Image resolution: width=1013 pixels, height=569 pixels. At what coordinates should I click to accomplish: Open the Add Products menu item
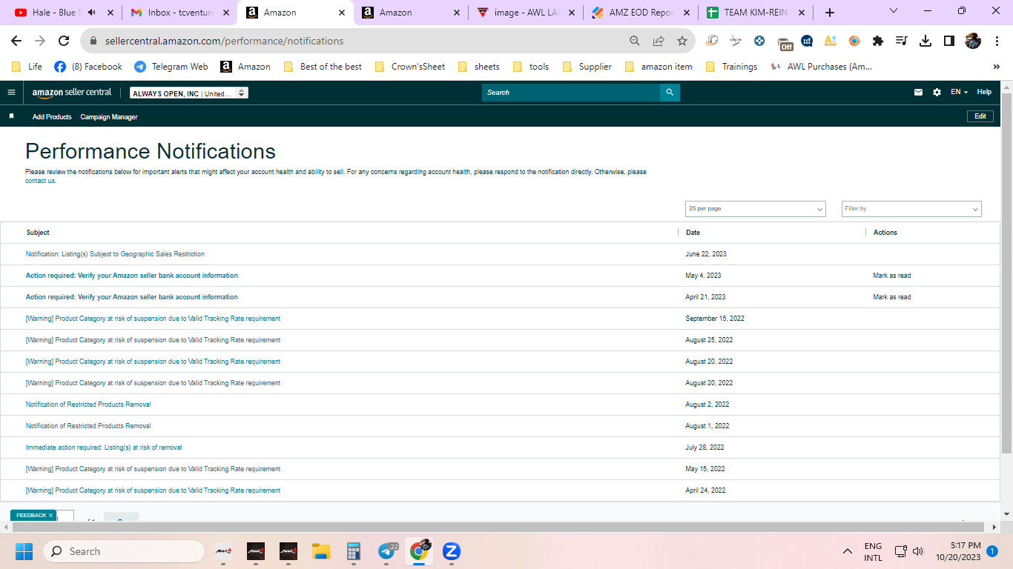52,117
